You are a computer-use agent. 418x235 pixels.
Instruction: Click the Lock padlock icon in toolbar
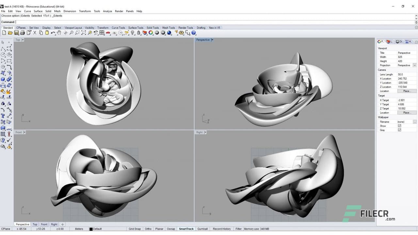139,33
